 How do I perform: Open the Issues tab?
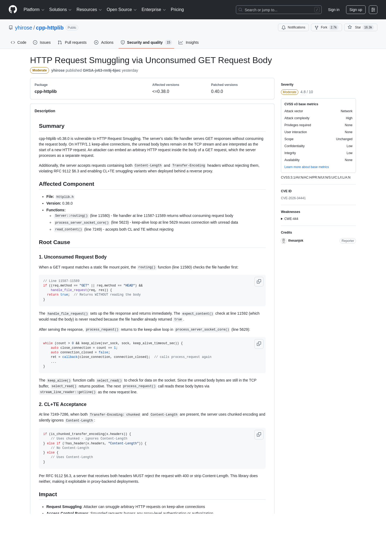coord(42,42)
